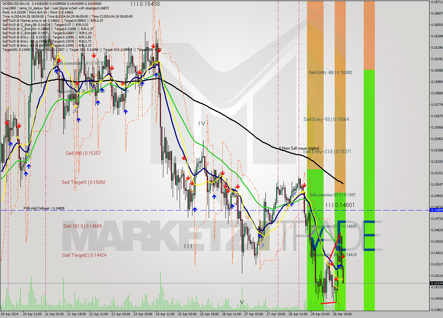Viewport: 443px width, 318px height.
Task: Click the 0.14317 price axis value
Action: 436,264
